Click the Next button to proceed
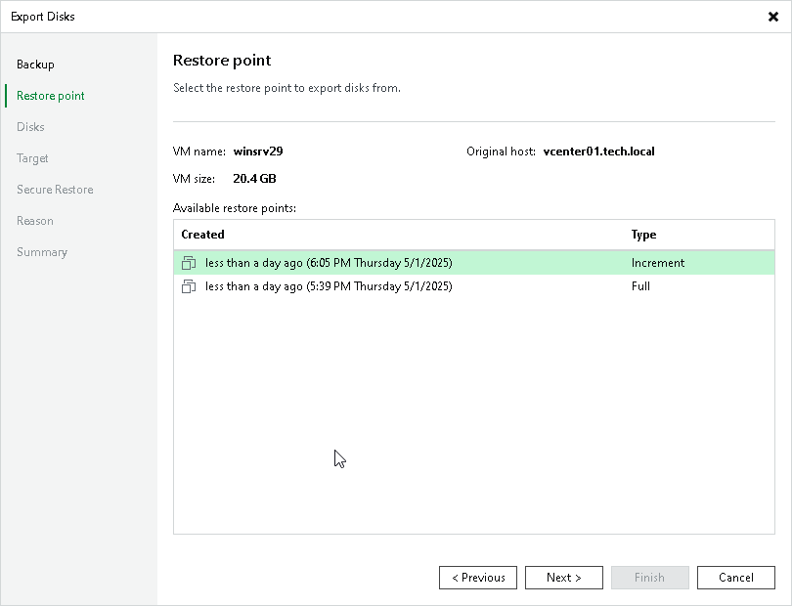 pyautogui.click(x=564, y=577)
